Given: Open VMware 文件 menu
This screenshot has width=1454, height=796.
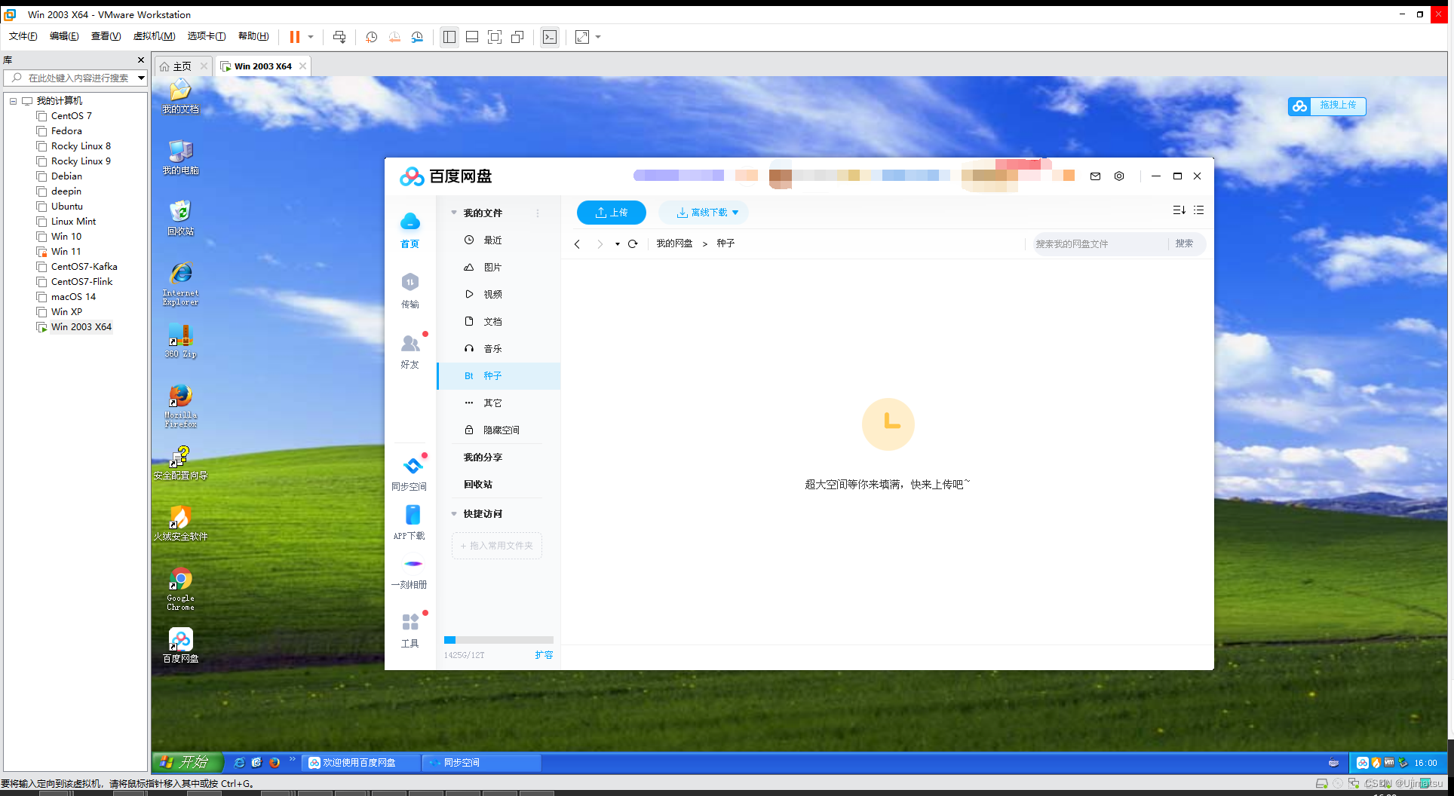Looking at the screenshot, I should pos(23,36).
